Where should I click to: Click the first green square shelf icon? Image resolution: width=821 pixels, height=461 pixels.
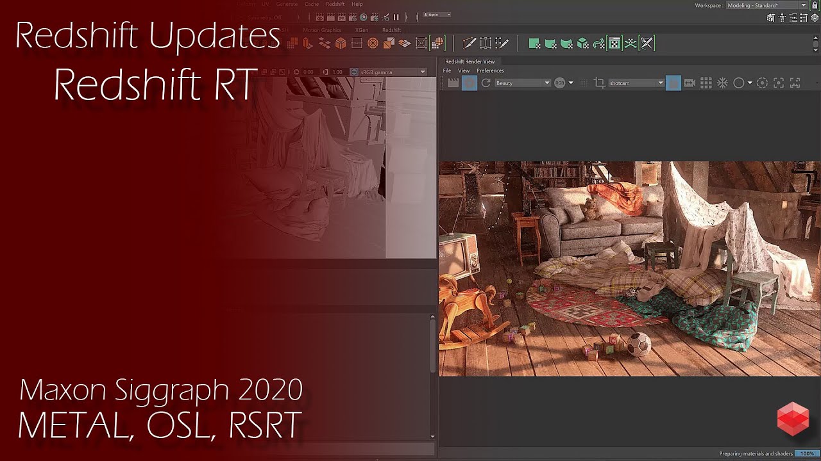pos(534,44)
